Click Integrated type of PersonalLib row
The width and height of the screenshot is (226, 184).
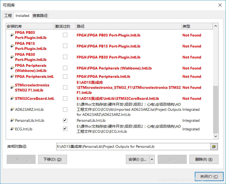191,120
